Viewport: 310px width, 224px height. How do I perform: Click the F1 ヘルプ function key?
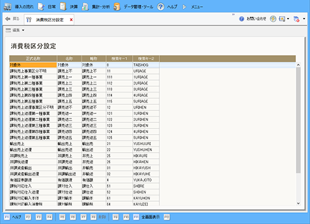[x=12, y=217]
